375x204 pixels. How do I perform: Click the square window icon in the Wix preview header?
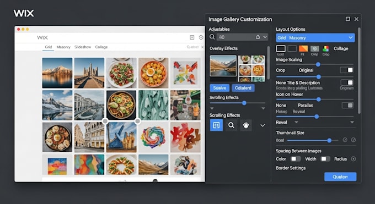tap(192, 37)
